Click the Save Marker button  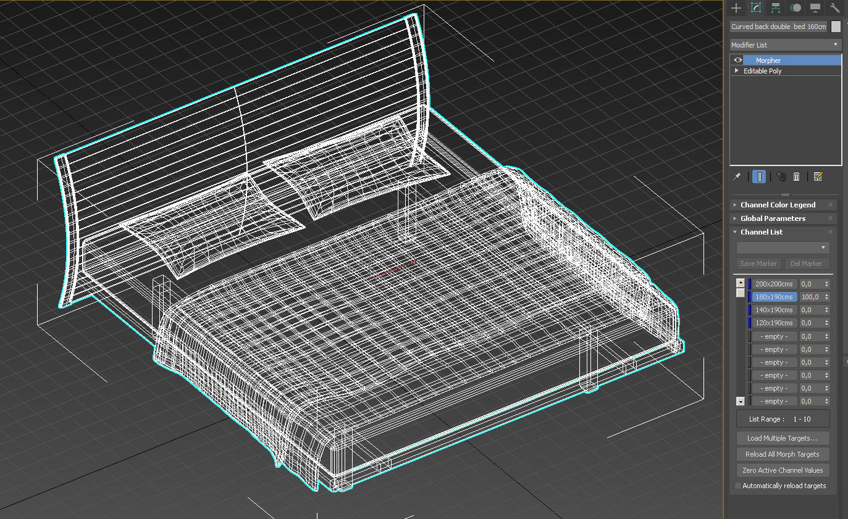[758, 264]
